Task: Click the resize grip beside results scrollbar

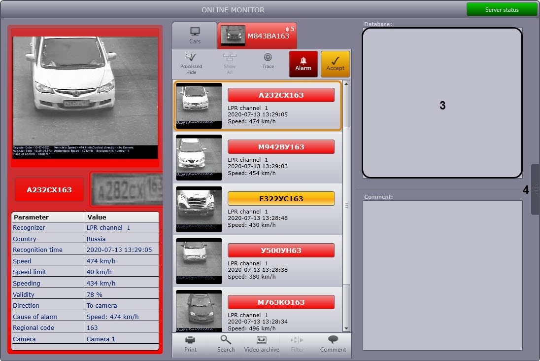Action: (346, 206)
